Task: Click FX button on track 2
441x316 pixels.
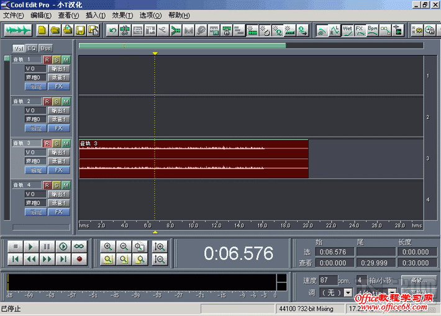Action: pyautogui.click(x=59, y=128)
